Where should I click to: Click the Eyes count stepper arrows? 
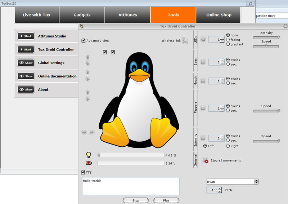click(x=222, y=62)
